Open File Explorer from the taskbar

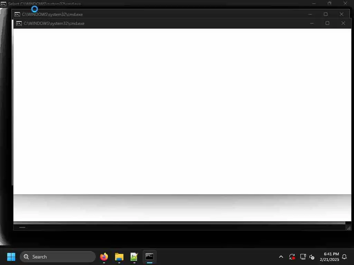coord(119,257)
